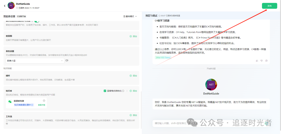281x134 pixels.
Task: Click the 对话聊天类 tag
Action: tap(22, 16)
